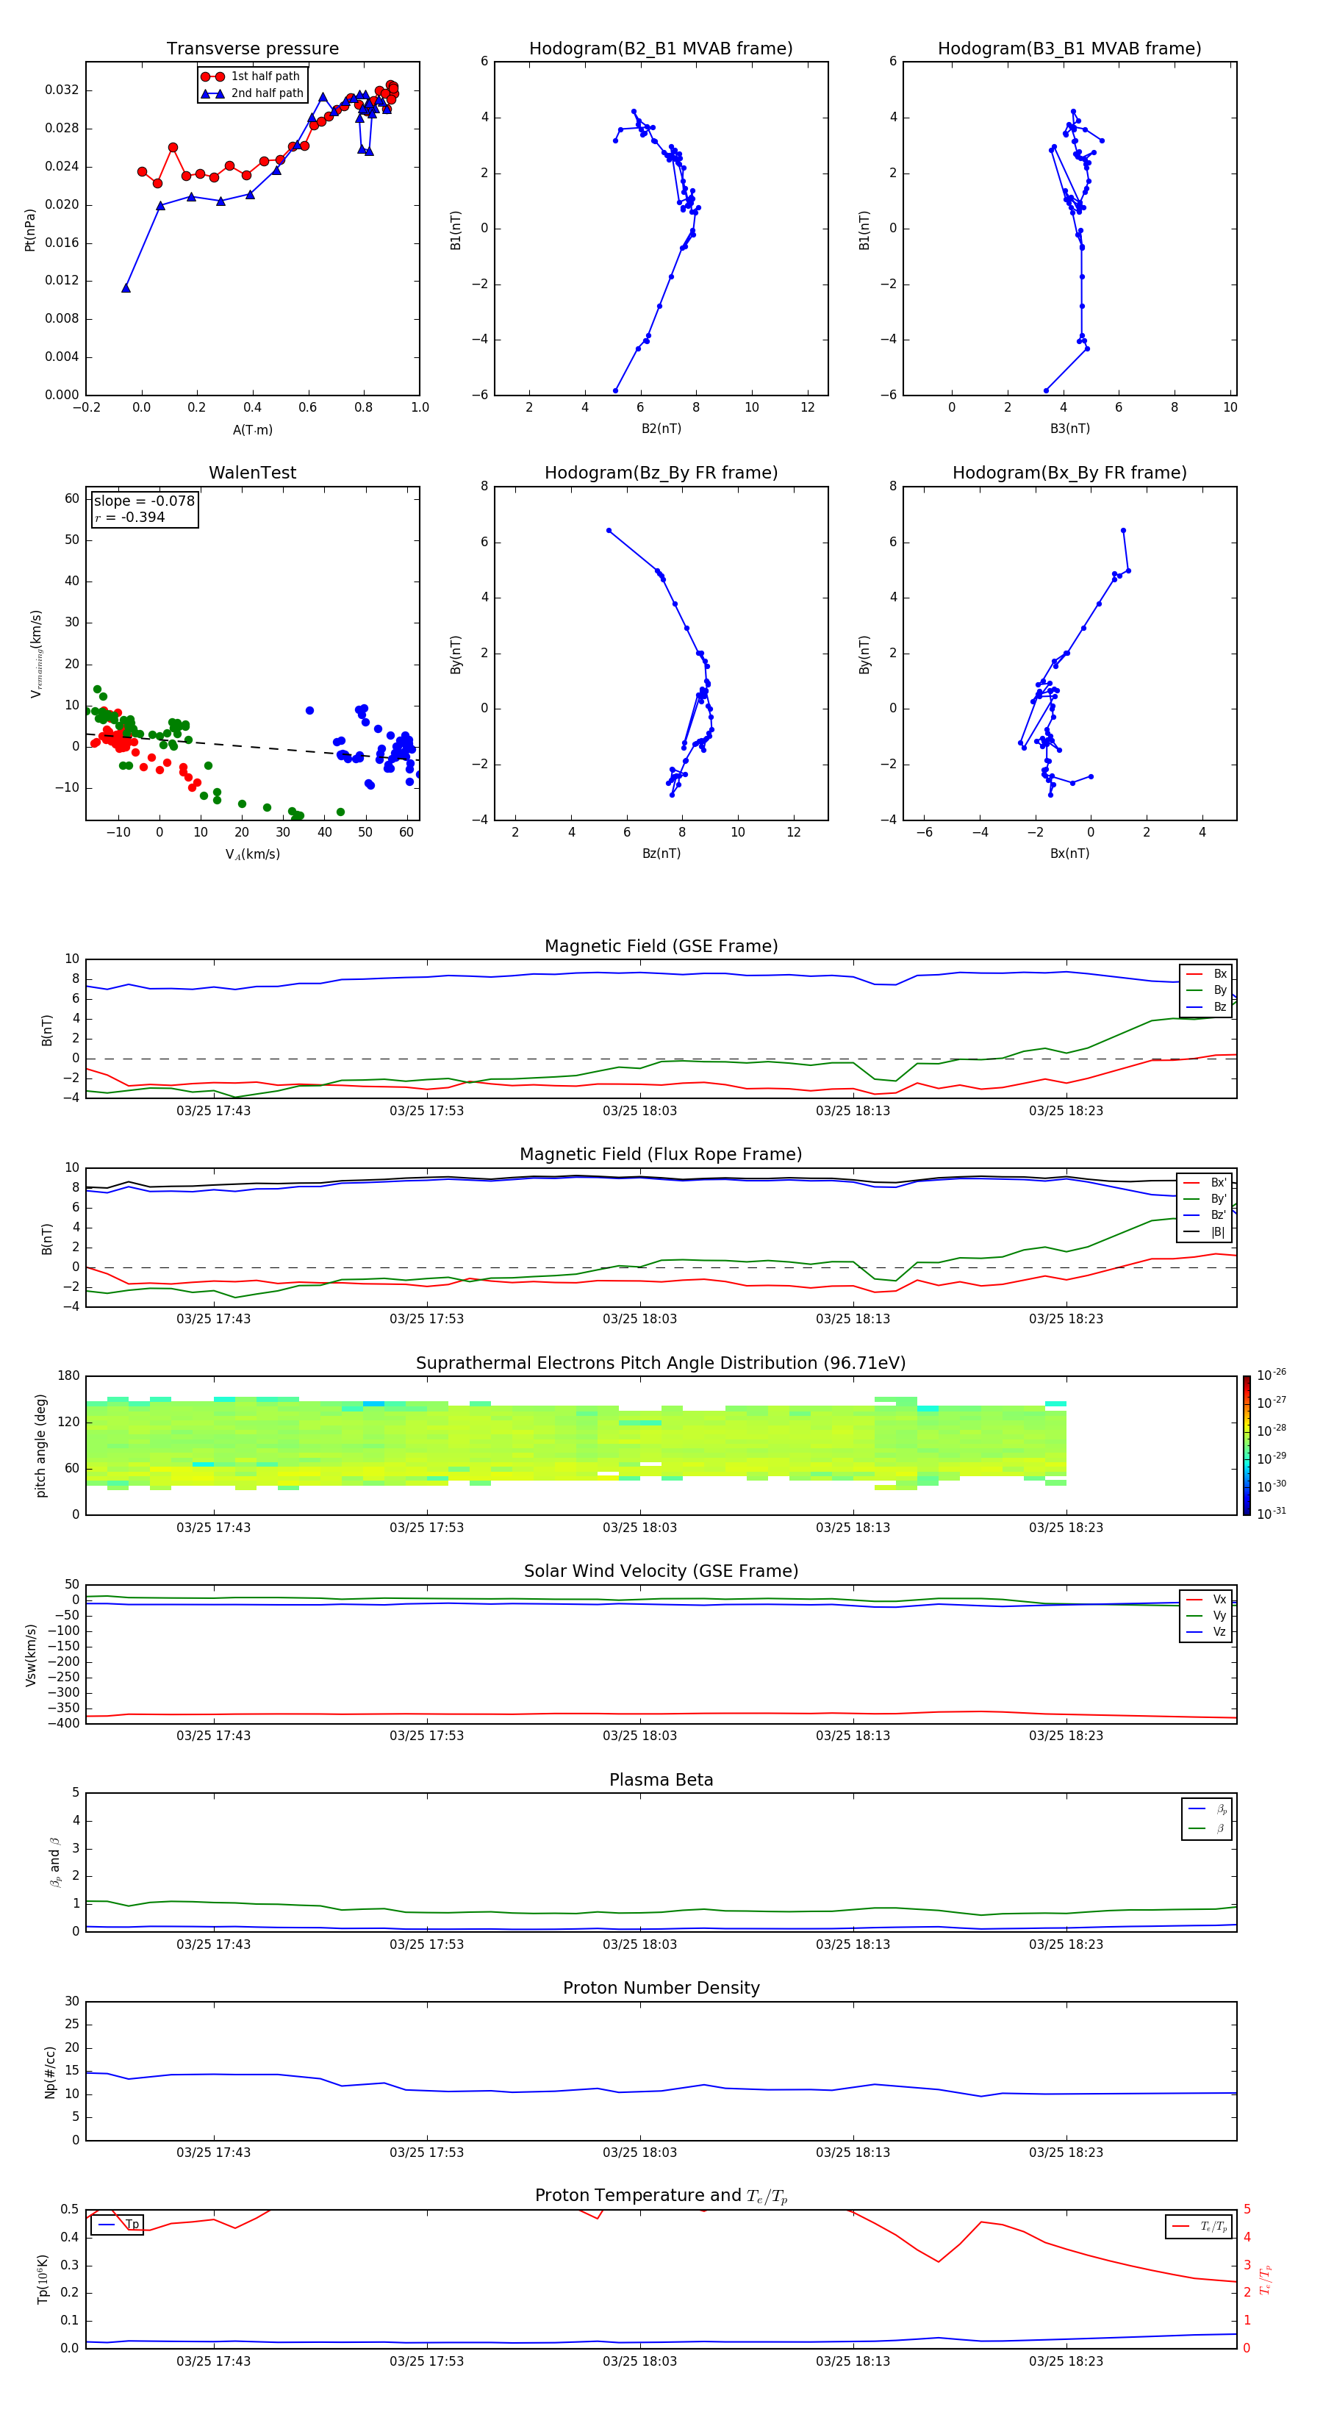Screen dimensions: 1323x2426
Task: Click the "Transverse pressure" plot title
Action: (x=252, y=48)
